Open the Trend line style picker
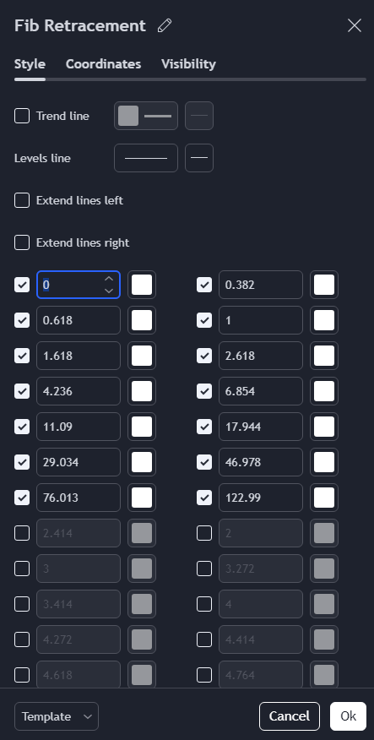 tap(146, 116)
